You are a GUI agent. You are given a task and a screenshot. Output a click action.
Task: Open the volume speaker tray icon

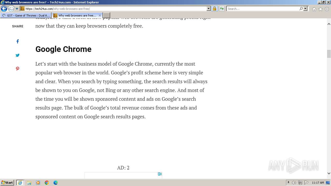tap(294, 183)
